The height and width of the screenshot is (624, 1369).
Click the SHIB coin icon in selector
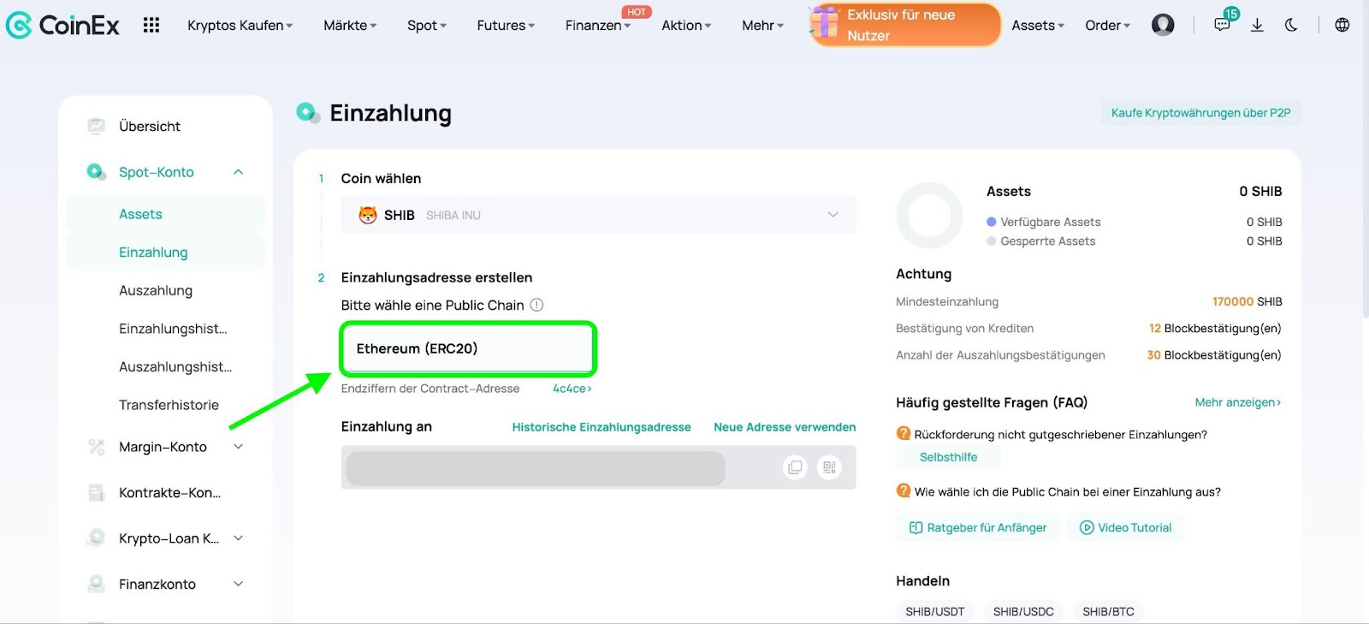coord(368,215)
